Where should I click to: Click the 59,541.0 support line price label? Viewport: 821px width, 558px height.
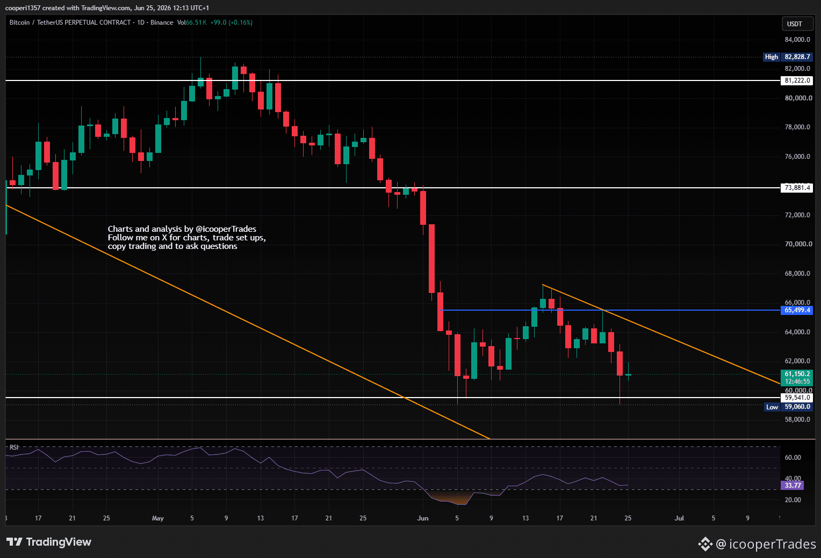click(x=797, y=398)
